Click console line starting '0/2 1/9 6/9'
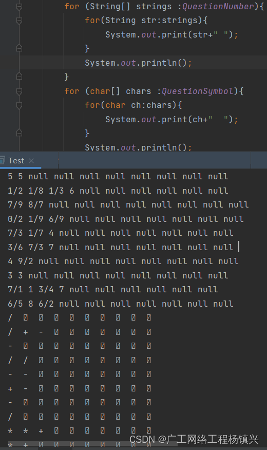267x450 pixels. [x=126, y=219]
